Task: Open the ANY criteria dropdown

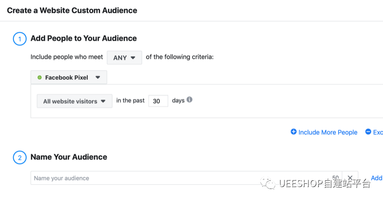Action: click(x=124, y=57)
